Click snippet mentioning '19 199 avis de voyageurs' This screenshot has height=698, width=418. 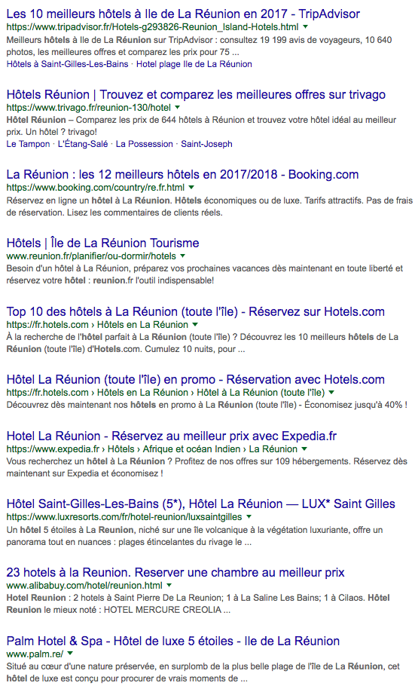[x=200, y=46]
